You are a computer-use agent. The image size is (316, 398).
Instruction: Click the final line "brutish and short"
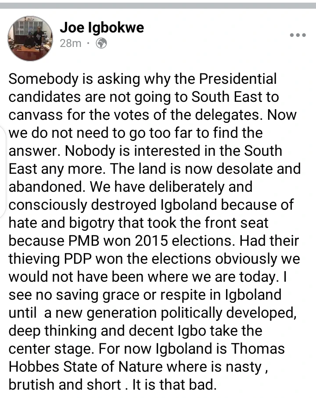pyautogui.click(x=113, y=385)
